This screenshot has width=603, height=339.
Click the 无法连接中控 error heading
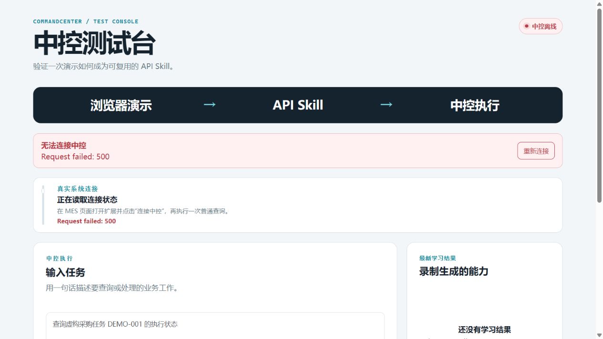63,146
